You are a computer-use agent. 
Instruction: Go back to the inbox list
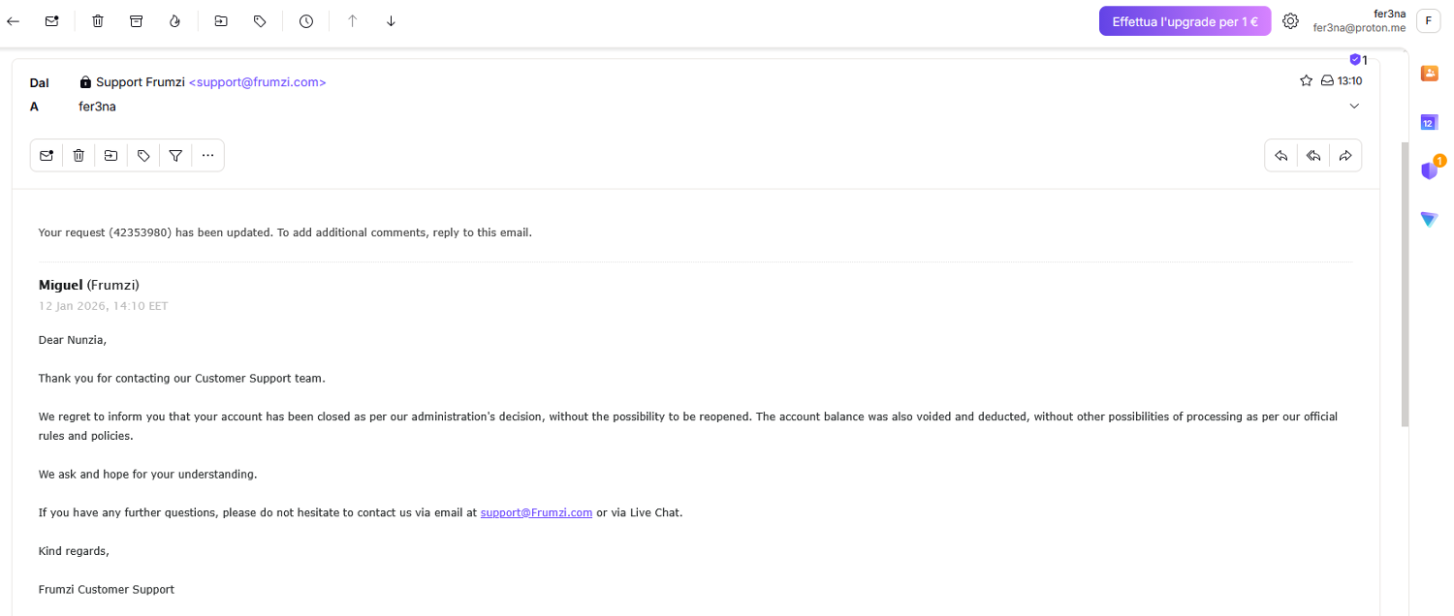(x=14, y=20)
